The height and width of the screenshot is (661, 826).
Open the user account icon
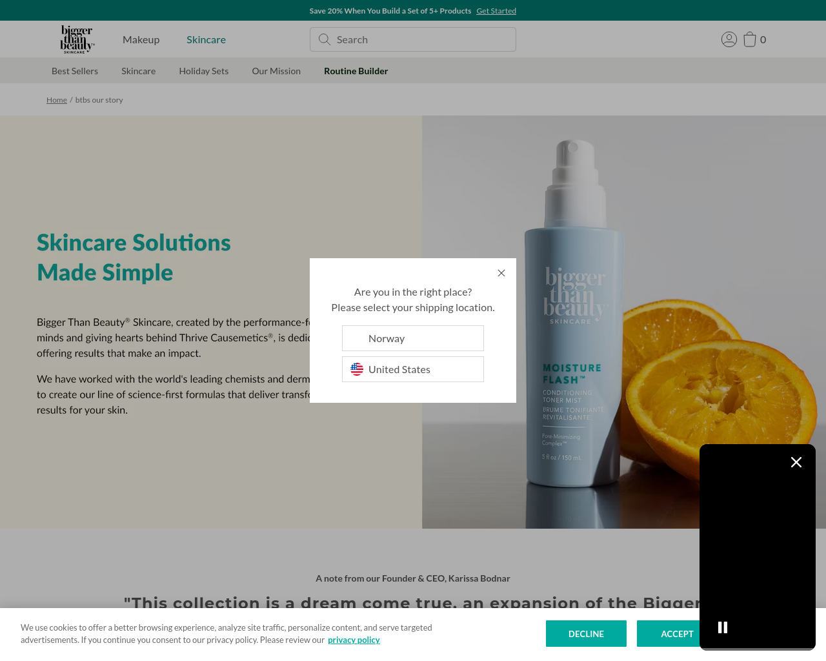tap(729, 39)
